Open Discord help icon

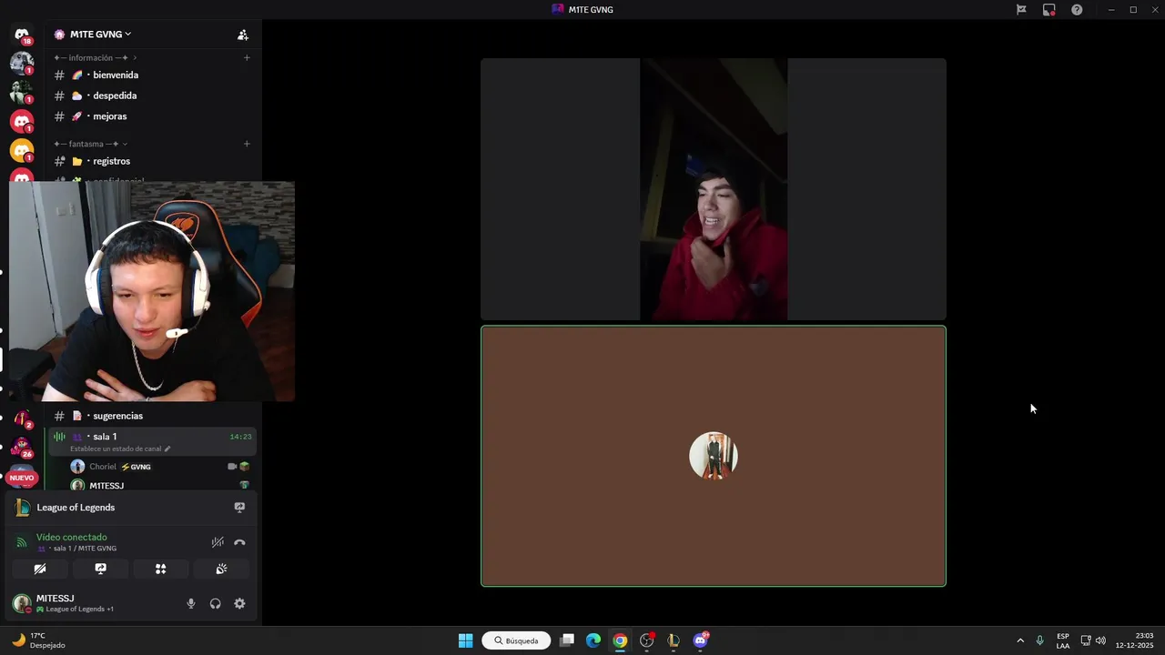click(1077, 10)
